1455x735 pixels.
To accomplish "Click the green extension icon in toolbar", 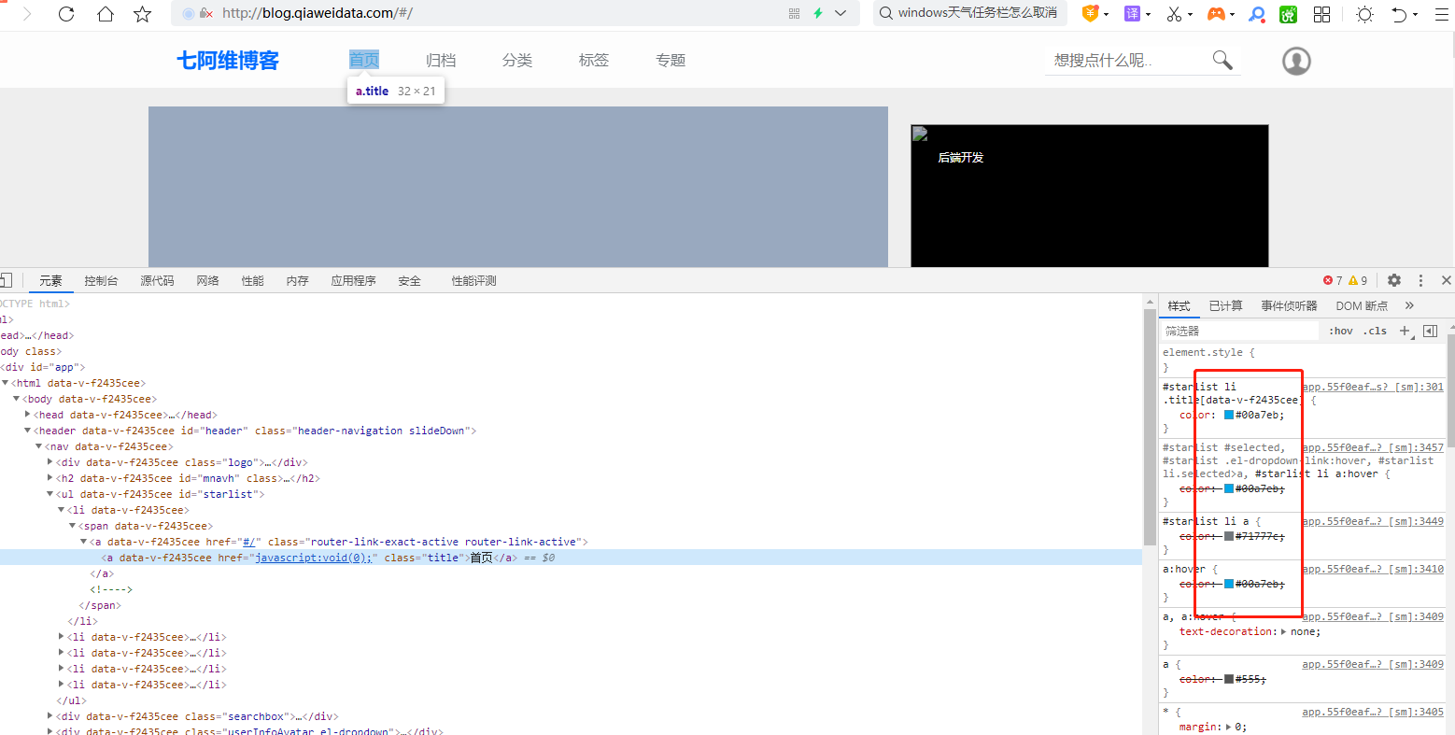I will click(x=1288, y=14).
